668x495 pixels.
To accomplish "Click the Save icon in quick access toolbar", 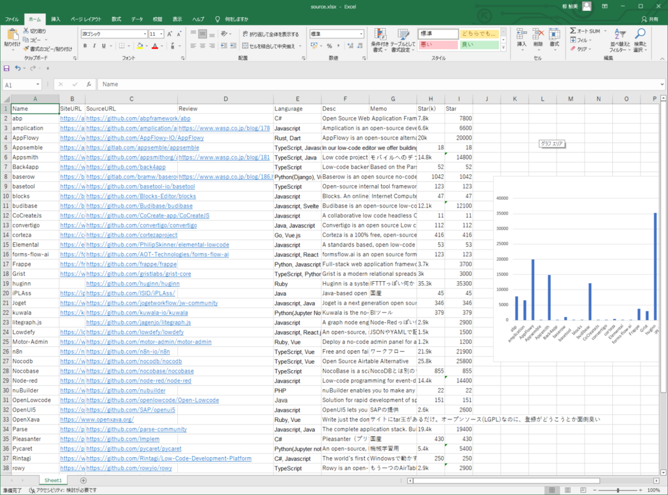I will point(6,68).
